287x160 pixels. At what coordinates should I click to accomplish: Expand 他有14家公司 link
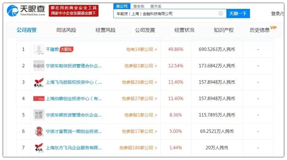coord(142,49)
